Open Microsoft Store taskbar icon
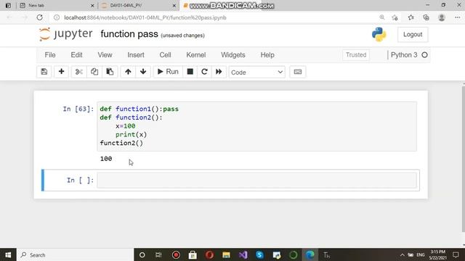Screen dimensions: 465x261 (193, 254)
